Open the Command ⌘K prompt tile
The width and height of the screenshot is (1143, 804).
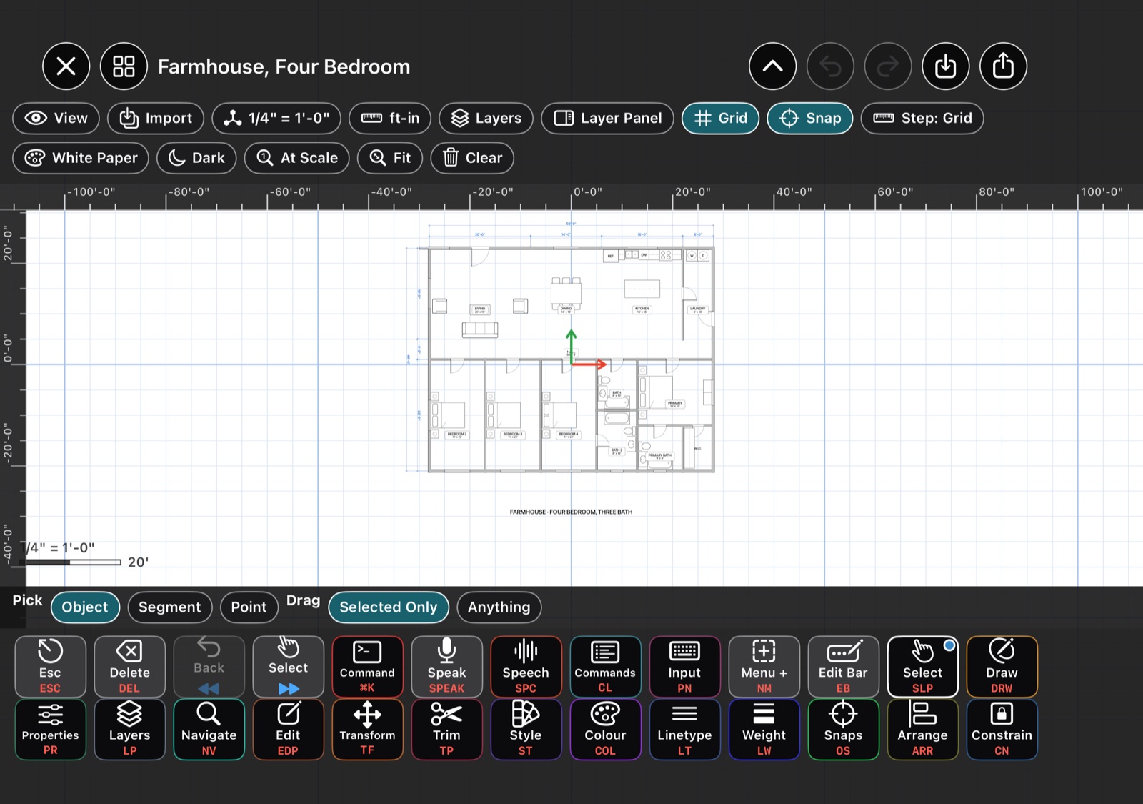pos(367,667)
